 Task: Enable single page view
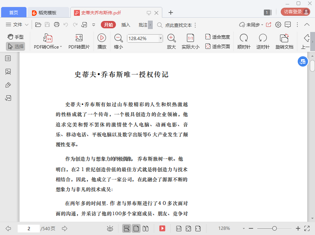pyautogui.click(x=136, y=228)
